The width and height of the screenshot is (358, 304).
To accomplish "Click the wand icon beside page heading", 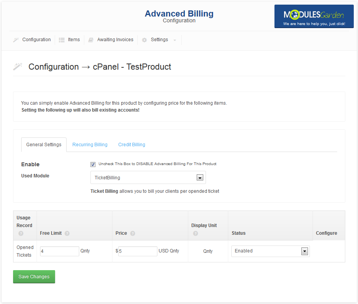I will click(x=18, y=67).
